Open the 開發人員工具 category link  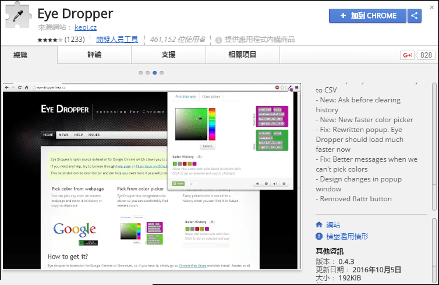pos(117,40)
